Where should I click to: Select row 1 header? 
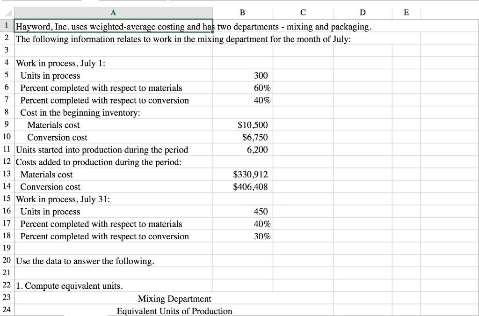pos(7,25)
